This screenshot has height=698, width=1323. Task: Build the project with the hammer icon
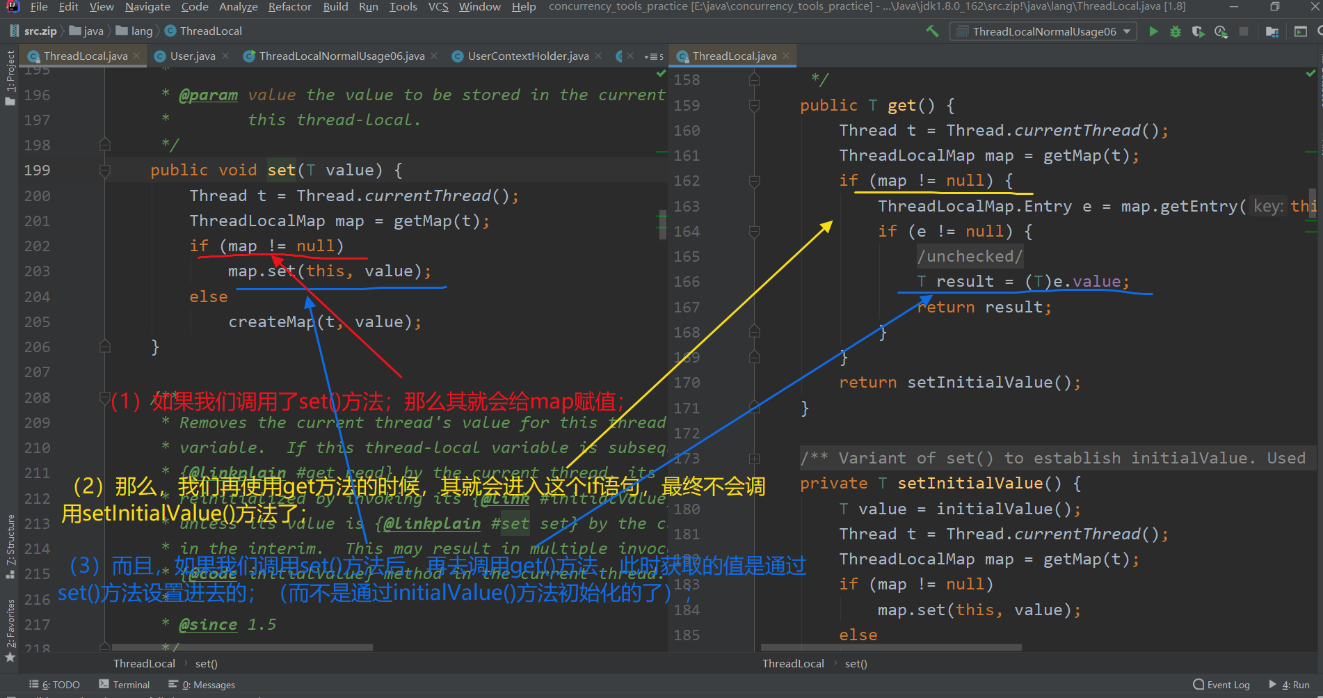click(x=932, y=31)
